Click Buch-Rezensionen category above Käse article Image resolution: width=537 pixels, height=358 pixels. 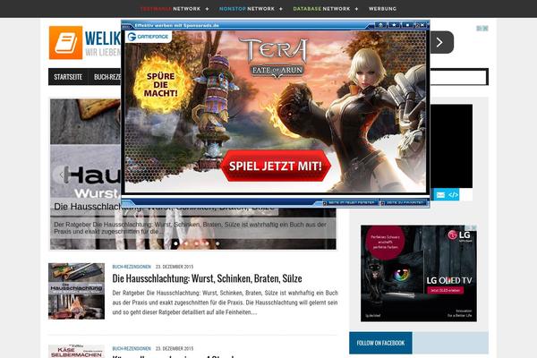coord(132,348)
